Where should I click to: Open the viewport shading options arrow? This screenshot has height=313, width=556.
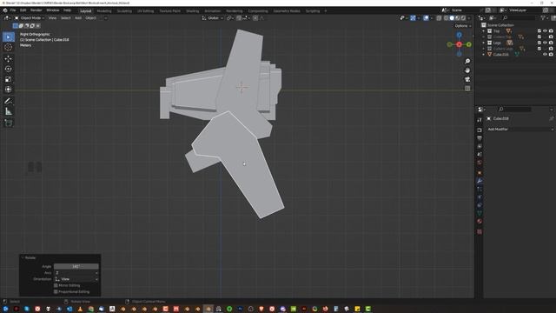pos(469,17)
